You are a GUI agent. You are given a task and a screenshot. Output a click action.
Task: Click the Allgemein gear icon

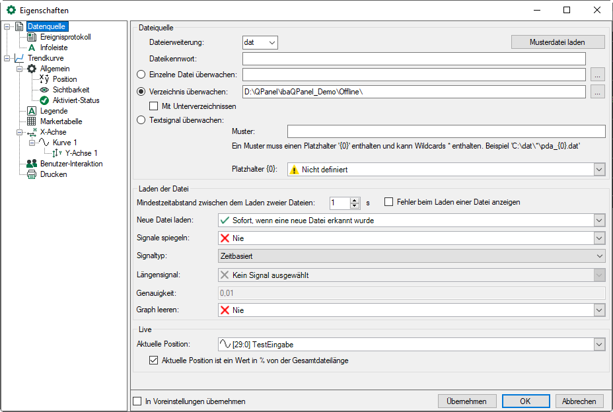[32, 69]
